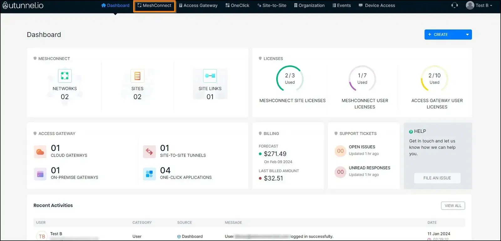Click the MESHCONNECT section marker icon

[35, 58]
